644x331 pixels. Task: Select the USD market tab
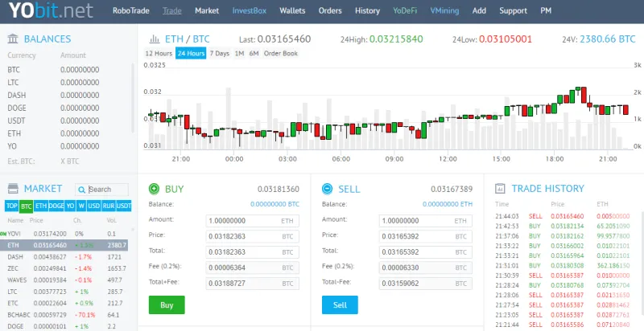[93, 206]
